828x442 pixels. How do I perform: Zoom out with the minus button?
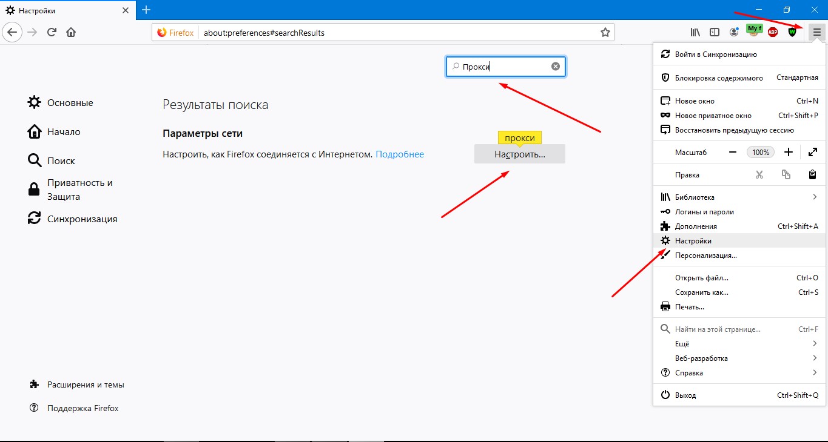[x=733, y=153]
